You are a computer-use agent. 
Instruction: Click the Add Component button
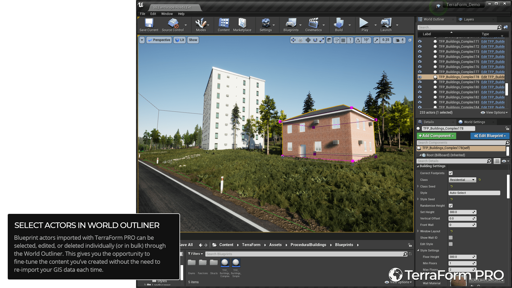(x=436, y=136)
